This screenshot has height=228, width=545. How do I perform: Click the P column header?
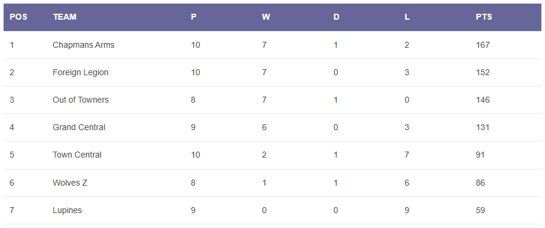click(194, 17)
